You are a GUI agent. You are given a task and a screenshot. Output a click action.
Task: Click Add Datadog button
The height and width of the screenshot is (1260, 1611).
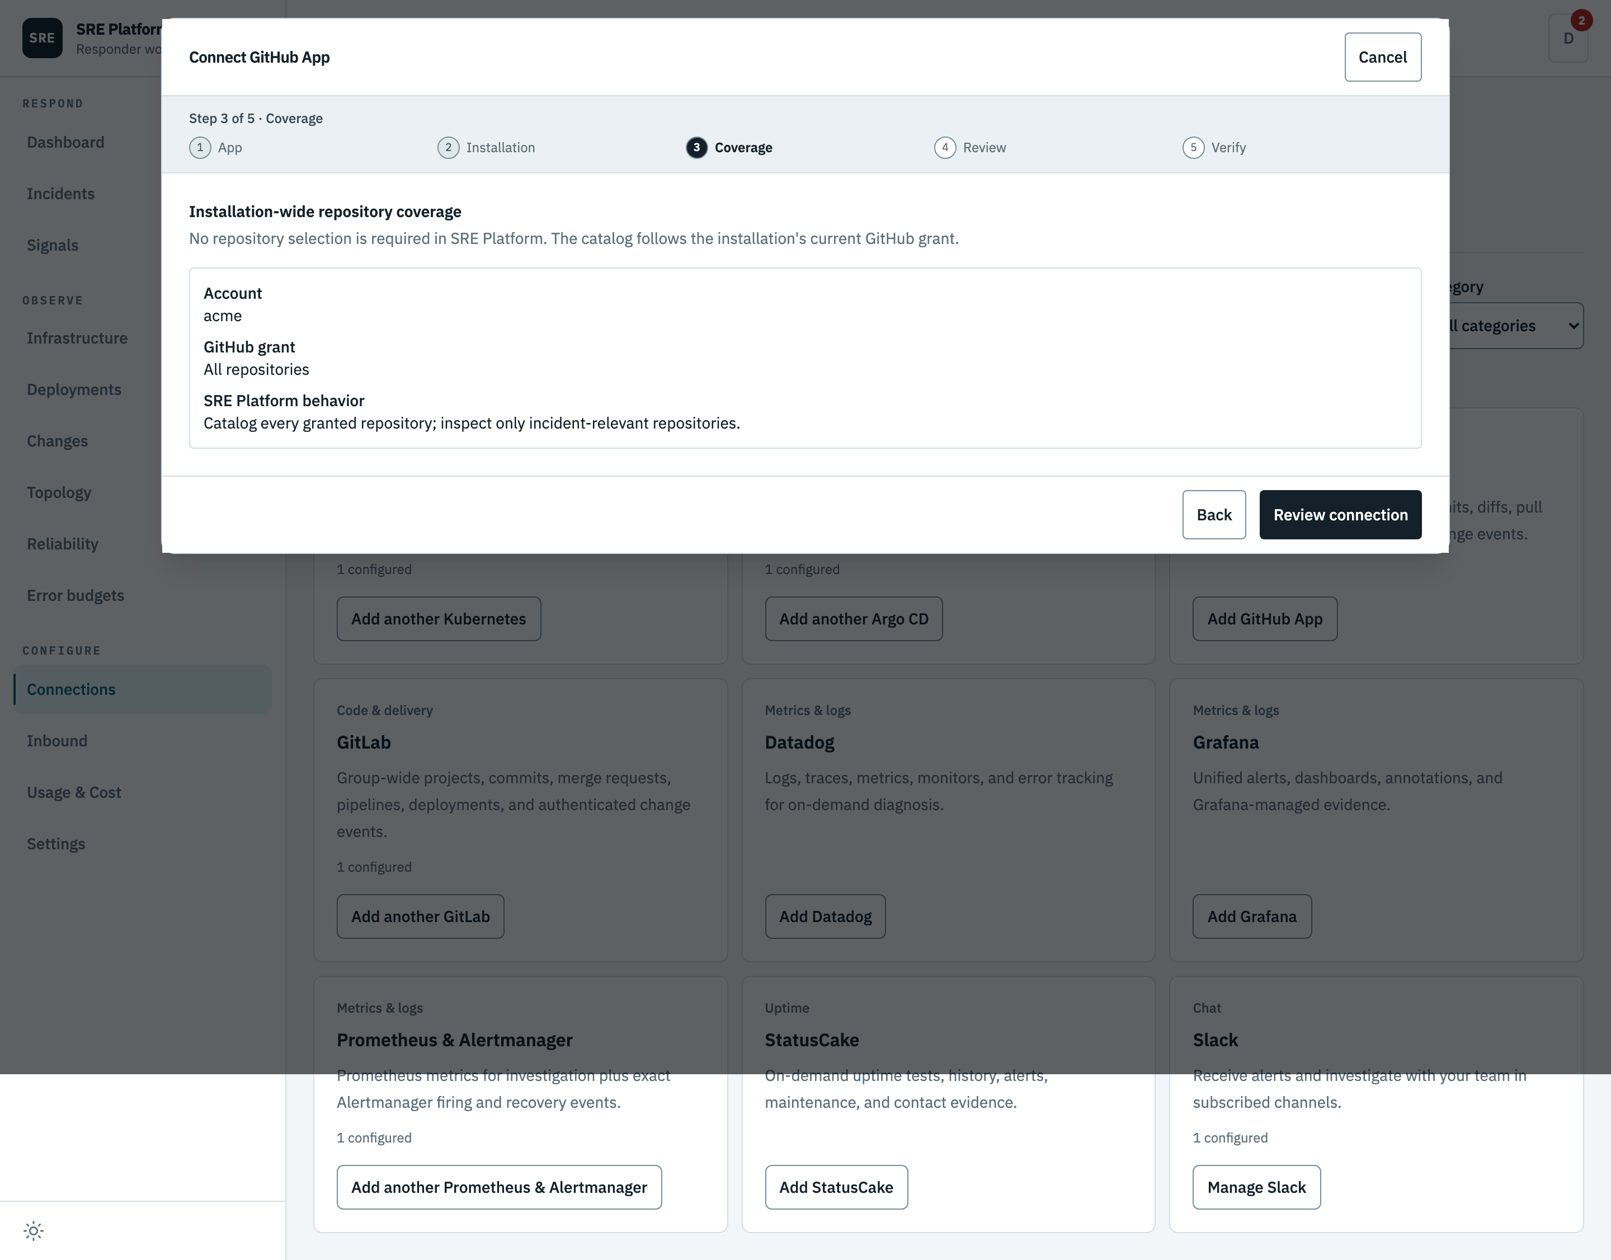pos(826,917)
